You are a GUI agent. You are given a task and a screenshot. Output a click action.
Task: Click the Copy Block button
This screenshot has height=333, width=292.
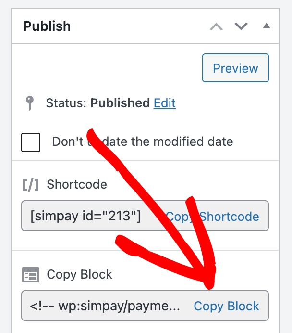[x=226, y=306]
